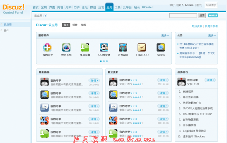Click 详情 in the 插件排行 top entry

click(x=210, y=80)
